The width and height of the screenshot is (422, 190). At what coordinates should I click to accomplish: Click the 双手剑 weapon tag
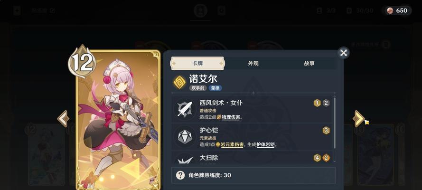click(198, 88)
